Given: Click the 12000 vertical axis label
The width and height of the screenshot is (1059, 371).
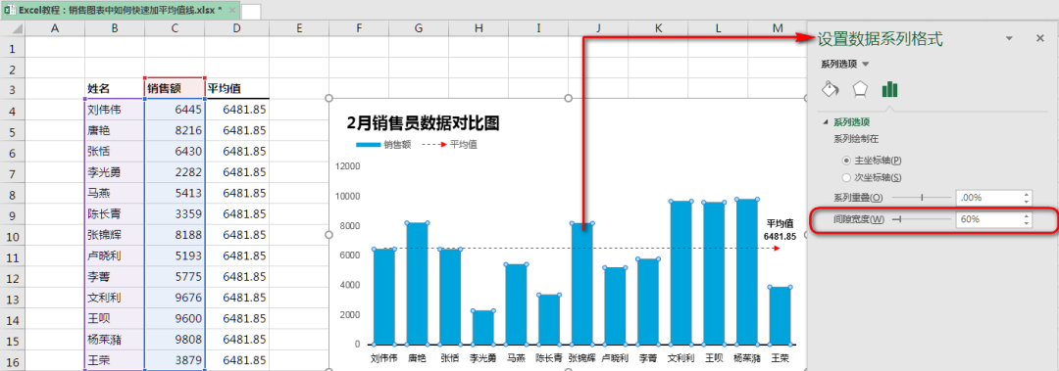Looking at the screenshot, I should tap(348, 166).
